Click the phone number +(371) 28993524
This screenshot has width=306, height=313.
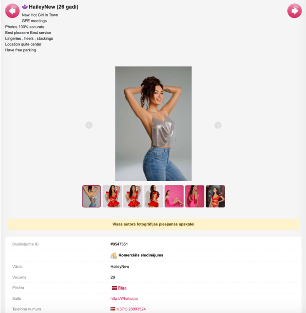tap(131, 309)
